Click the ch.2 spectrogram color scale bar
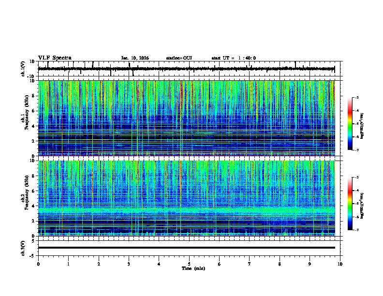383x296 pixels. [x=350, y=204]
